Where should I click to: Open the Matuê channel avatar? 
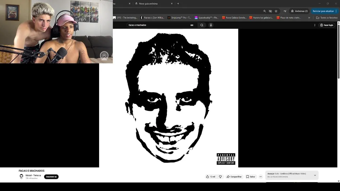pos(22,176)
